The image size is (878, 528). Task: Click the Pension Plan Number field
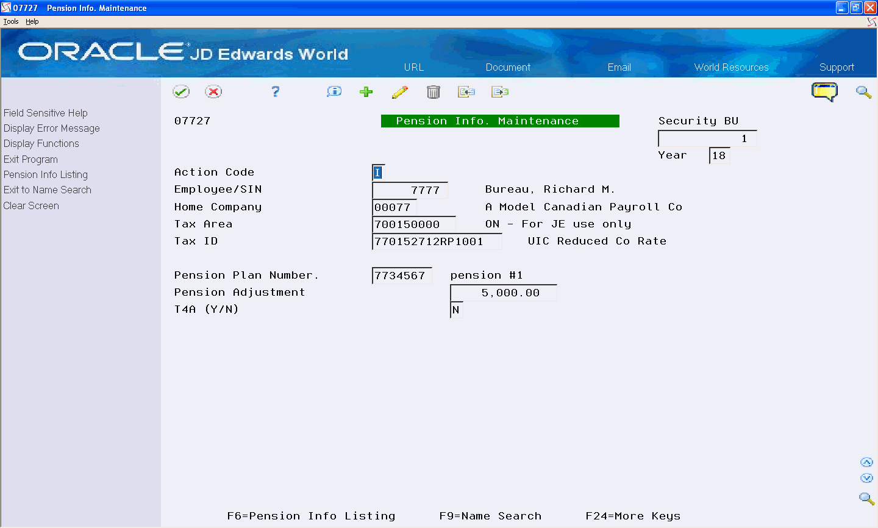pyautogui.click(x=402, y=276)
